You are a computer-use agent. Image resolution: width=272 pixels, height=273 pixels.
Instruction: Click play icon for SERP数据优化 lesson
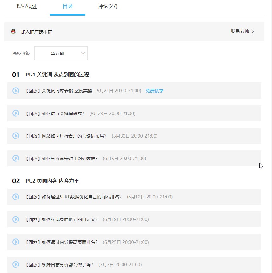[16, 197]
